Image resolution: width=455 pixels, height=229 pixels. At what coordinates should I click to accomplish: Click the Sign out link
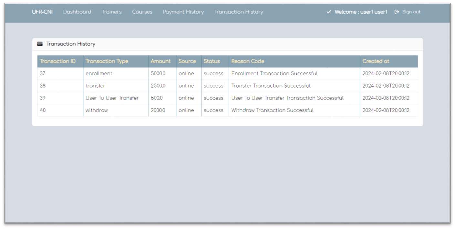411,12
